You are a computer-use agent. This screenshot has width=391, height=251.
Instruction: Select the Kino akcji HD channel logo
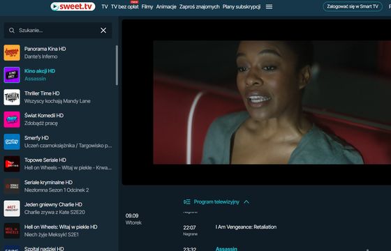pyautogui.click(x=12, y=75)
